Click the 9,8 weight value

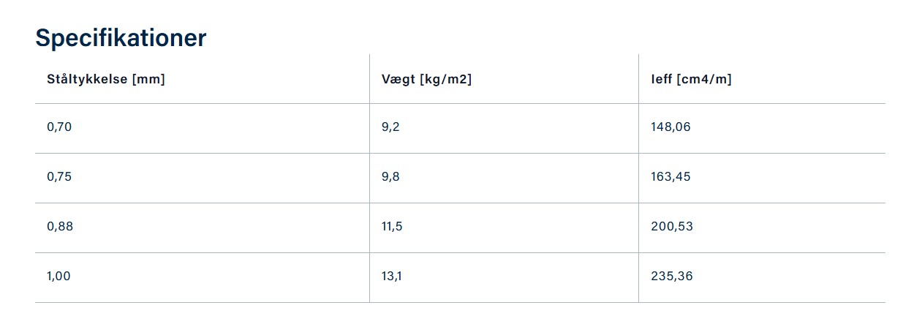[x=390, y=177]
